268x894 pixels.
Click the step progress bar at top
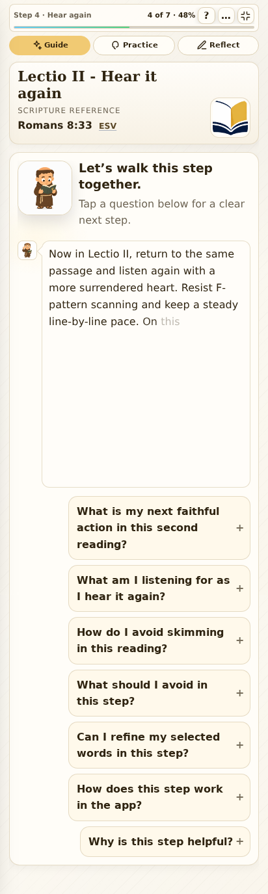[134, 27]
